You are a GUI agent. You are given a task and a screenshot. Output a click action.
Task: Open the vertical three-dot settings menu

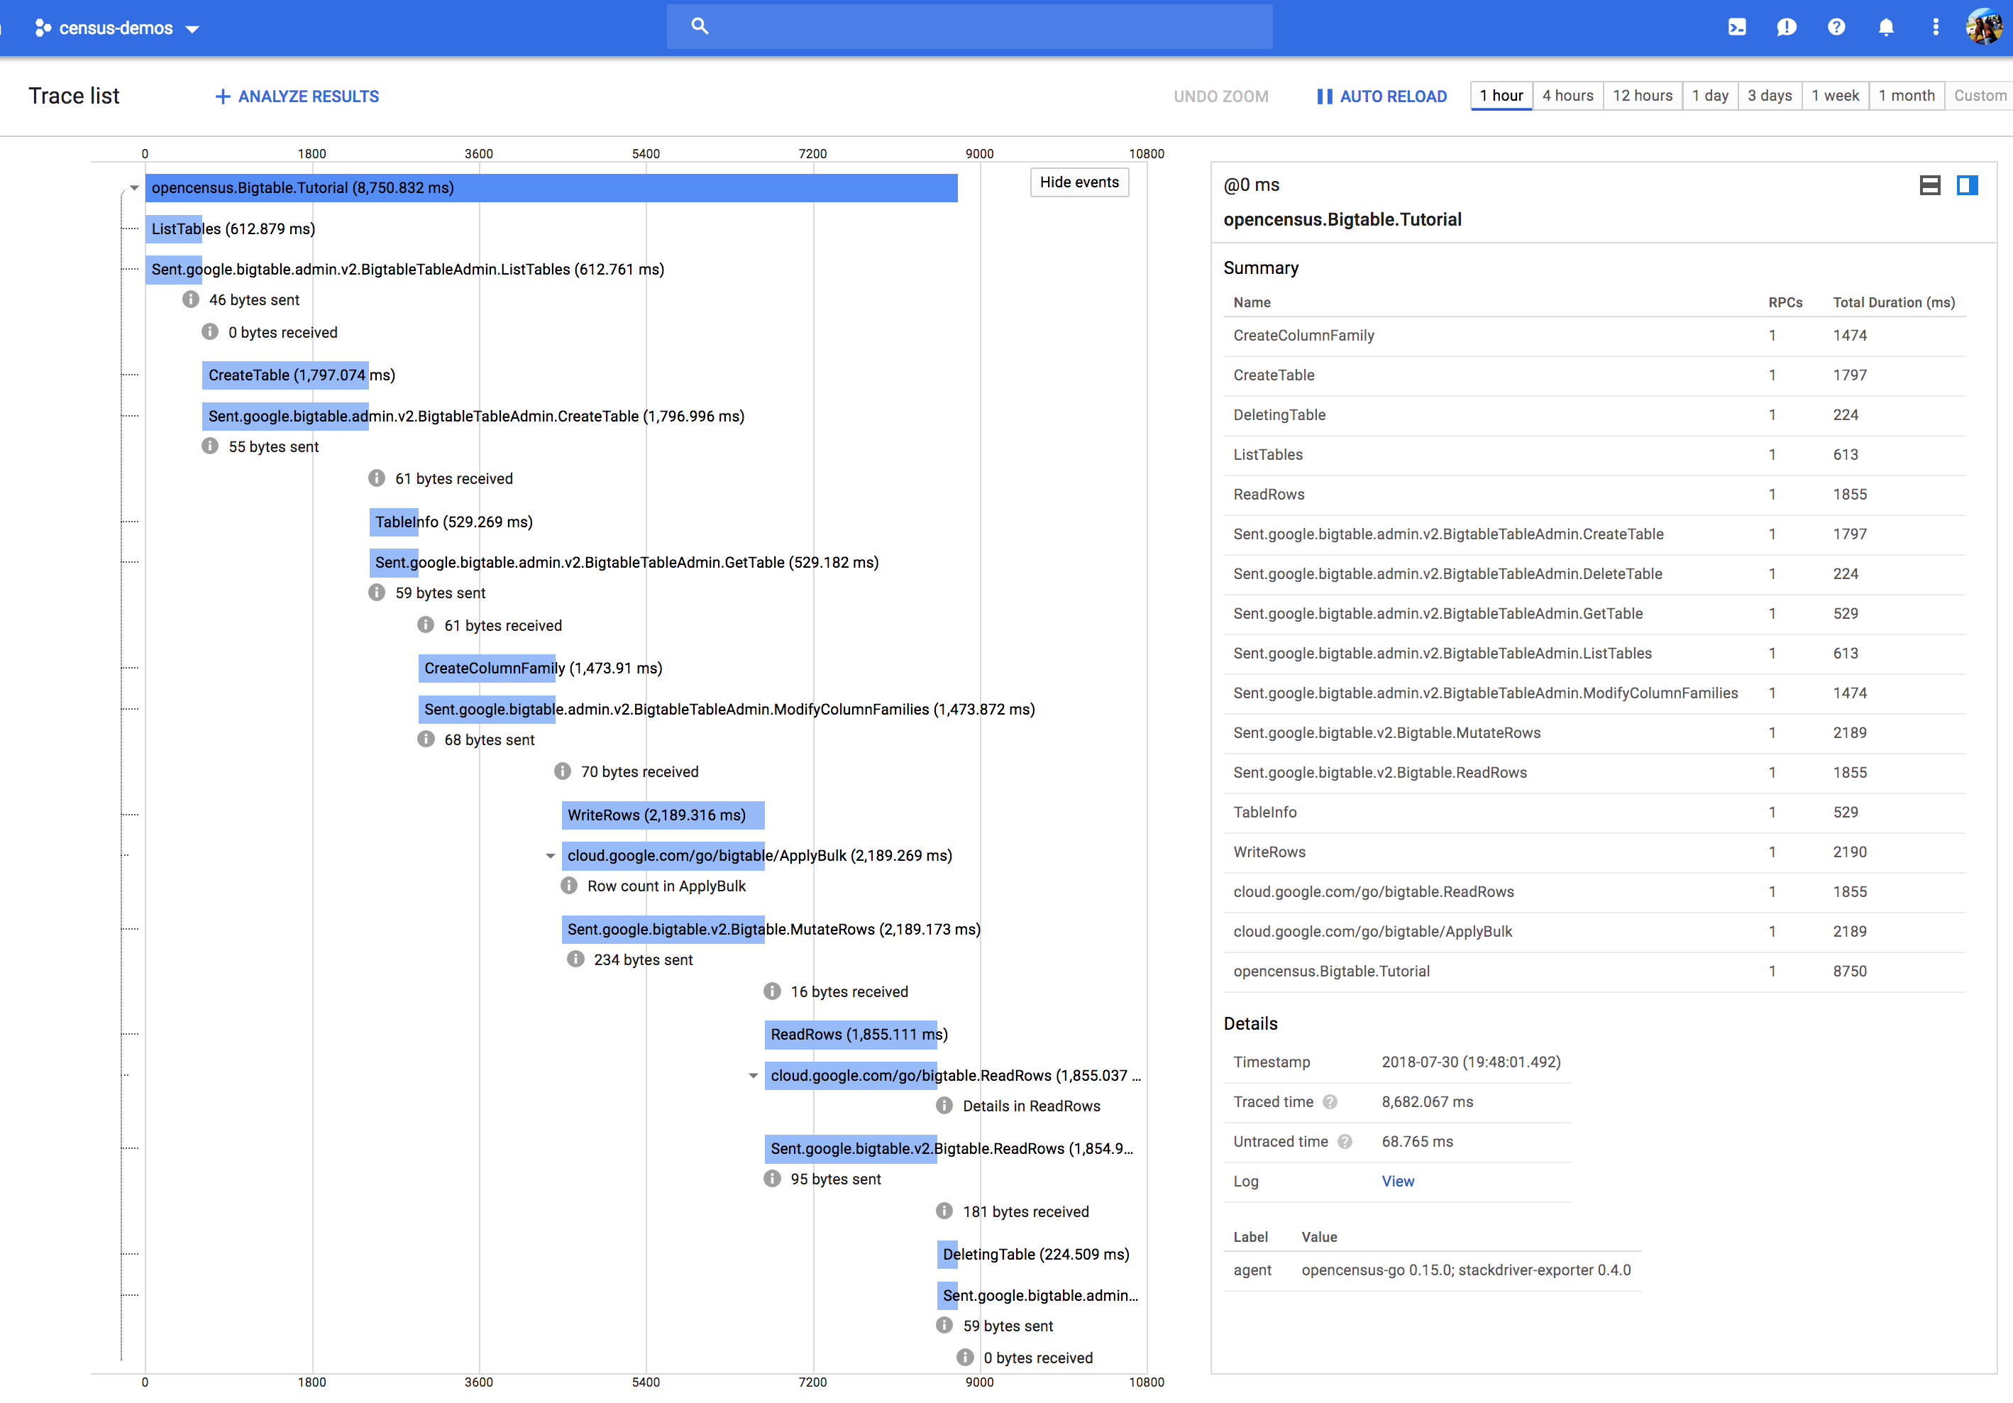[x=1936, y=27]
